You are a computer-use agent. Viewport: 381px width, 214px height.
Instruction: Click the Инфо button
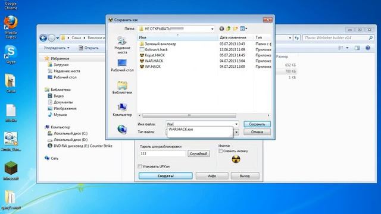pyautogui.click(x=212, y=176)
